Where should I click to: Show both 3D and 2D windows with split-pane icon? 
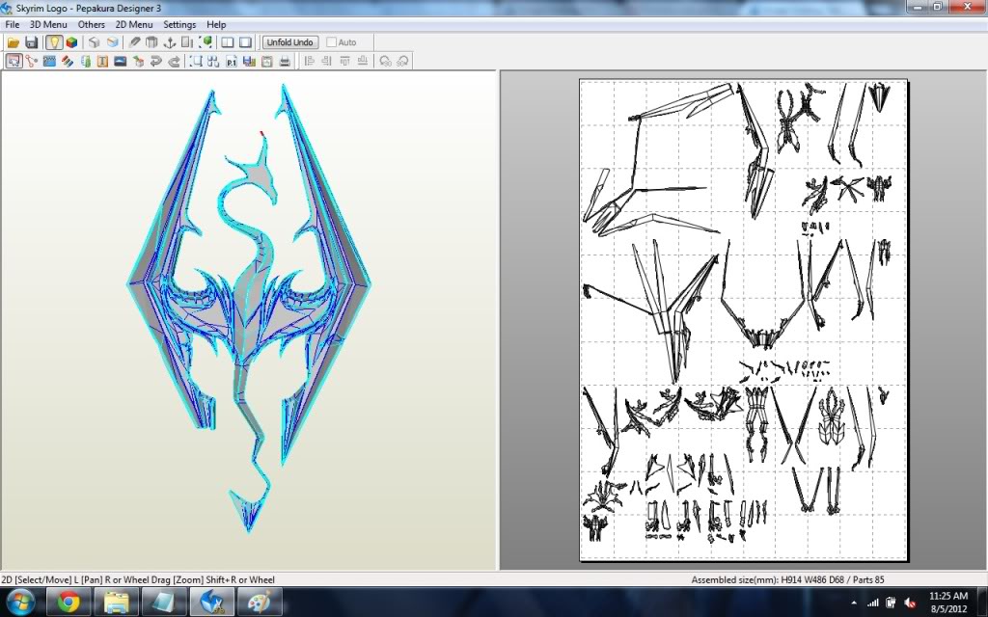pyautogui.click(x=228, y=42)
